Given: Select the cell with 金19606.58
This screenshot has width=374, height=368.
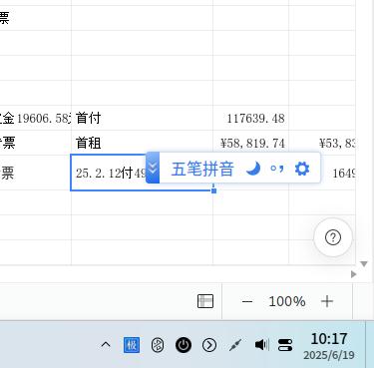Looking at the screenshot, I should pos(35,118).
